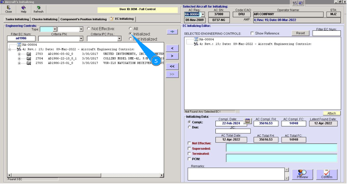347x184 pixels.
Task: Expand the AD1986-05-02_0 tree node
Action: (19, 54)
